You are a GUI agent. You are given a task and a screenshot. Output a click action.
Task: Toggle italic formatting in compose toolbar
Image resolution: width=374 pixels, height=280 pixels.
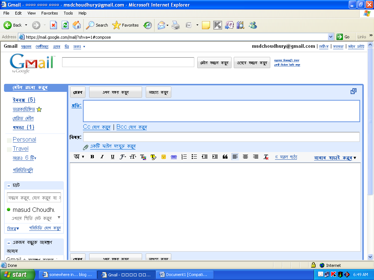point(102,157)
